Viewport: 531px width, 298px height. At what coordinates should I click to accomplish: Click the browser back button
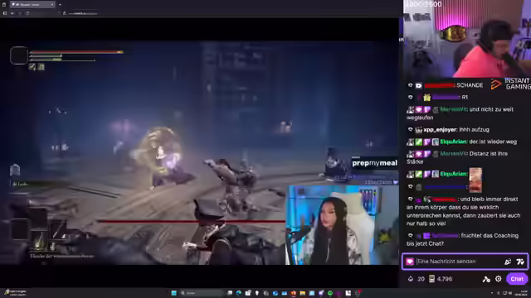(x=12, y=13)
